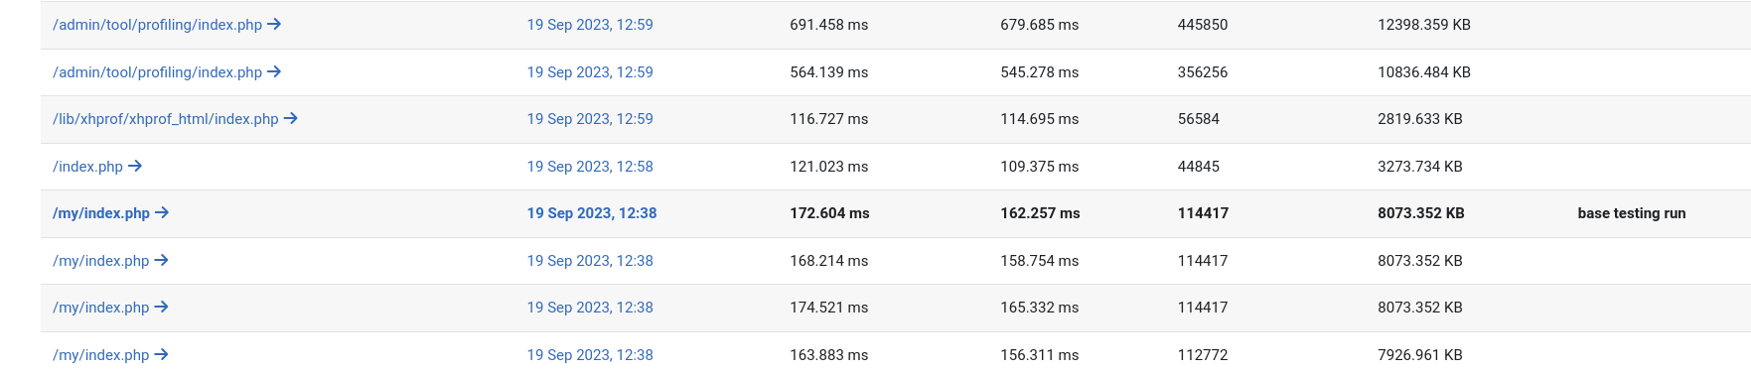Open the /lib/xhprof/xhprof_html/index.php path link

[x=166, y=119]
